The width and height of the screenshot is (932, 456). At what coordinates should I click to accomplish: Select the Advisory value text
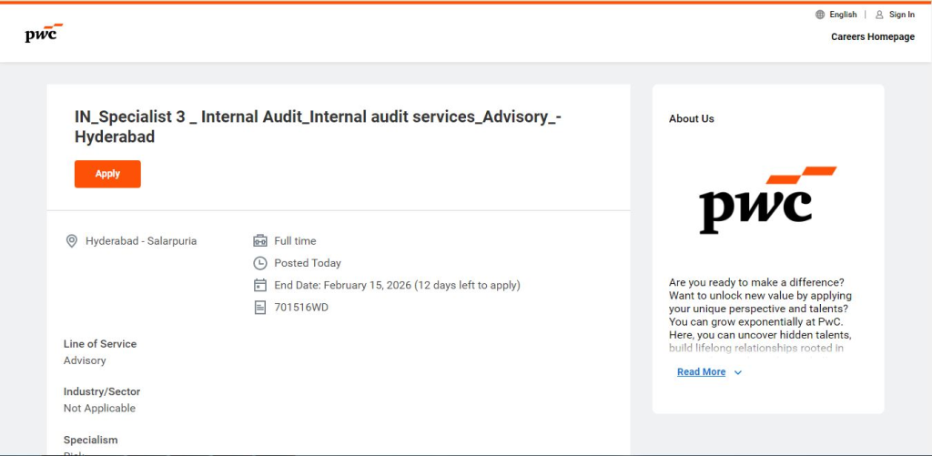click(x=85, y=360)
